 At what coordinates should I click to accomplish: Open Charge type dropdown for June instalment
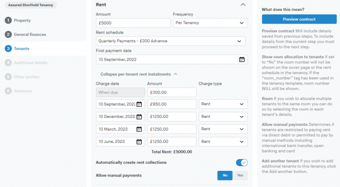tap(223, 142)
